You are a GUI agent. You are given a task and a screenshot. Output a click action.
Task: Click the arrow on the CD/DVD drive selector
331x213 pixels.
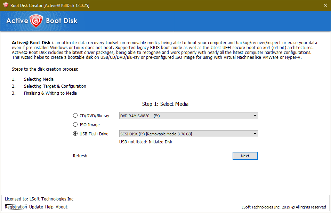(x=255, y=115)
